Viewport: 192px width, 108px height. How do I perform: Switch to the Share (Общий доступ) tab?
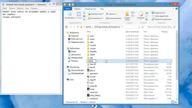pyautogui.click(x=90, y=9)
